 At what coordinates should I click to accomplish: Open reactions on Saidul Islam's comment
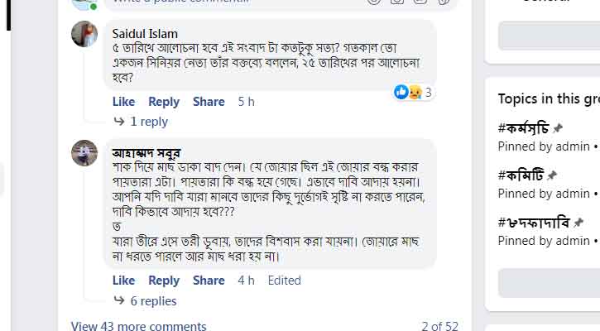tap(414, 93)
